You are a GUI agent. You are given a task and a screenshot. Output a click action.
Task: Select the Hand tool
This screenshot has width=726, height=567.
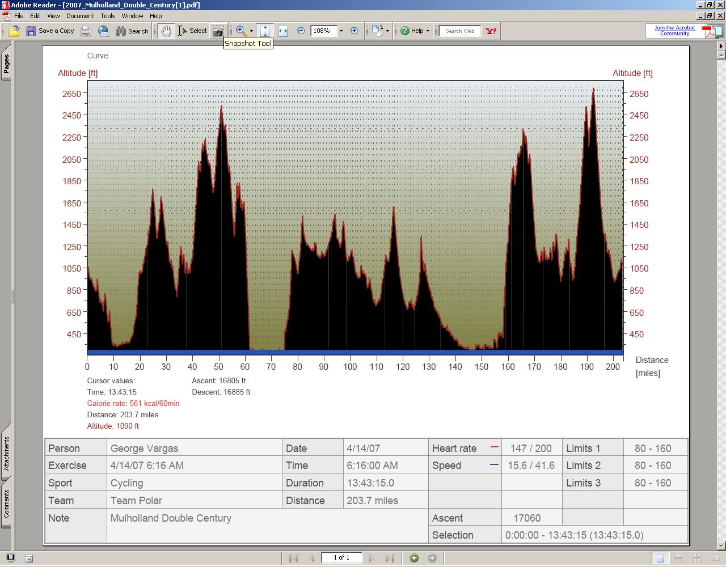click(166, 31)
